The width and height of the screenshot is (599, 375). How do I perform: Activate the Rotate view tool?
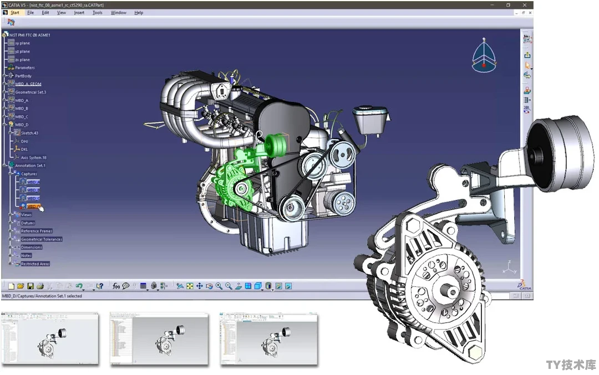[x=209, y=286]
